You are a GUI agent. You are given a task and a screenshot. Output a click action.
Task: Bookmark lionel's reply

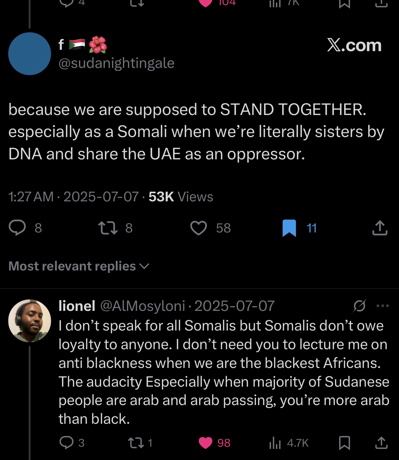click(345, 443)
